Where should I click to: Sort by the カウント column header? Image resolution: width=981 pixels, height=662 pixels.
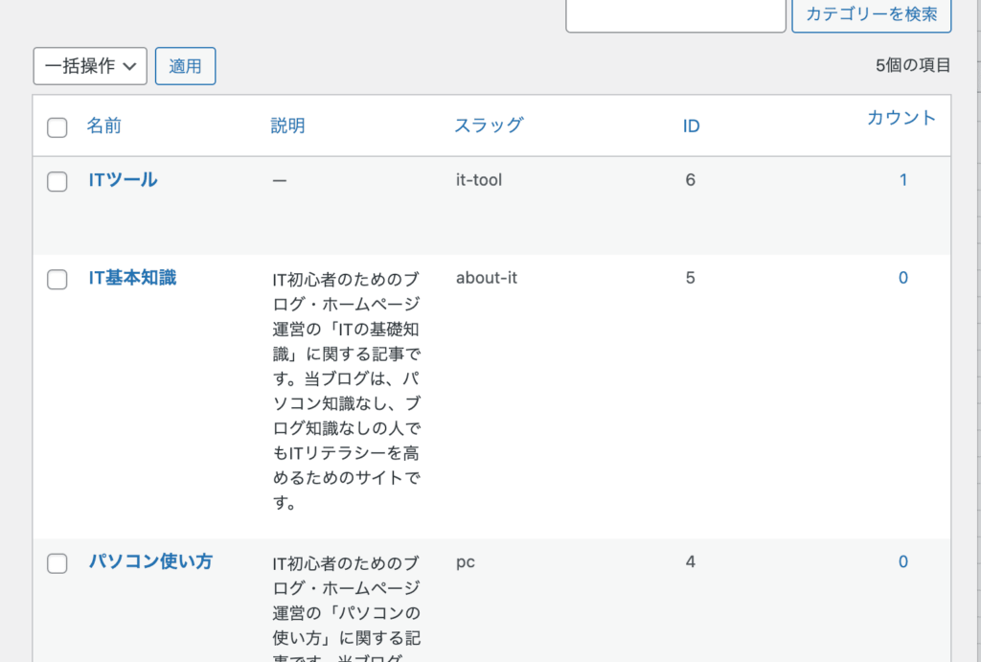(x=901, y=118)
